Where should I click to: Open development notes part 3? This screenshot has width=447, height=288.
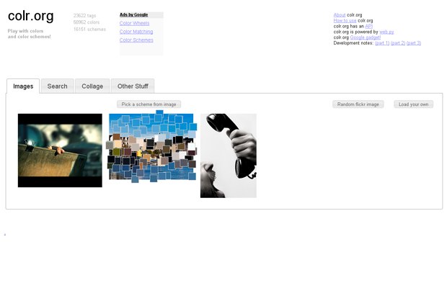[414, 43]
